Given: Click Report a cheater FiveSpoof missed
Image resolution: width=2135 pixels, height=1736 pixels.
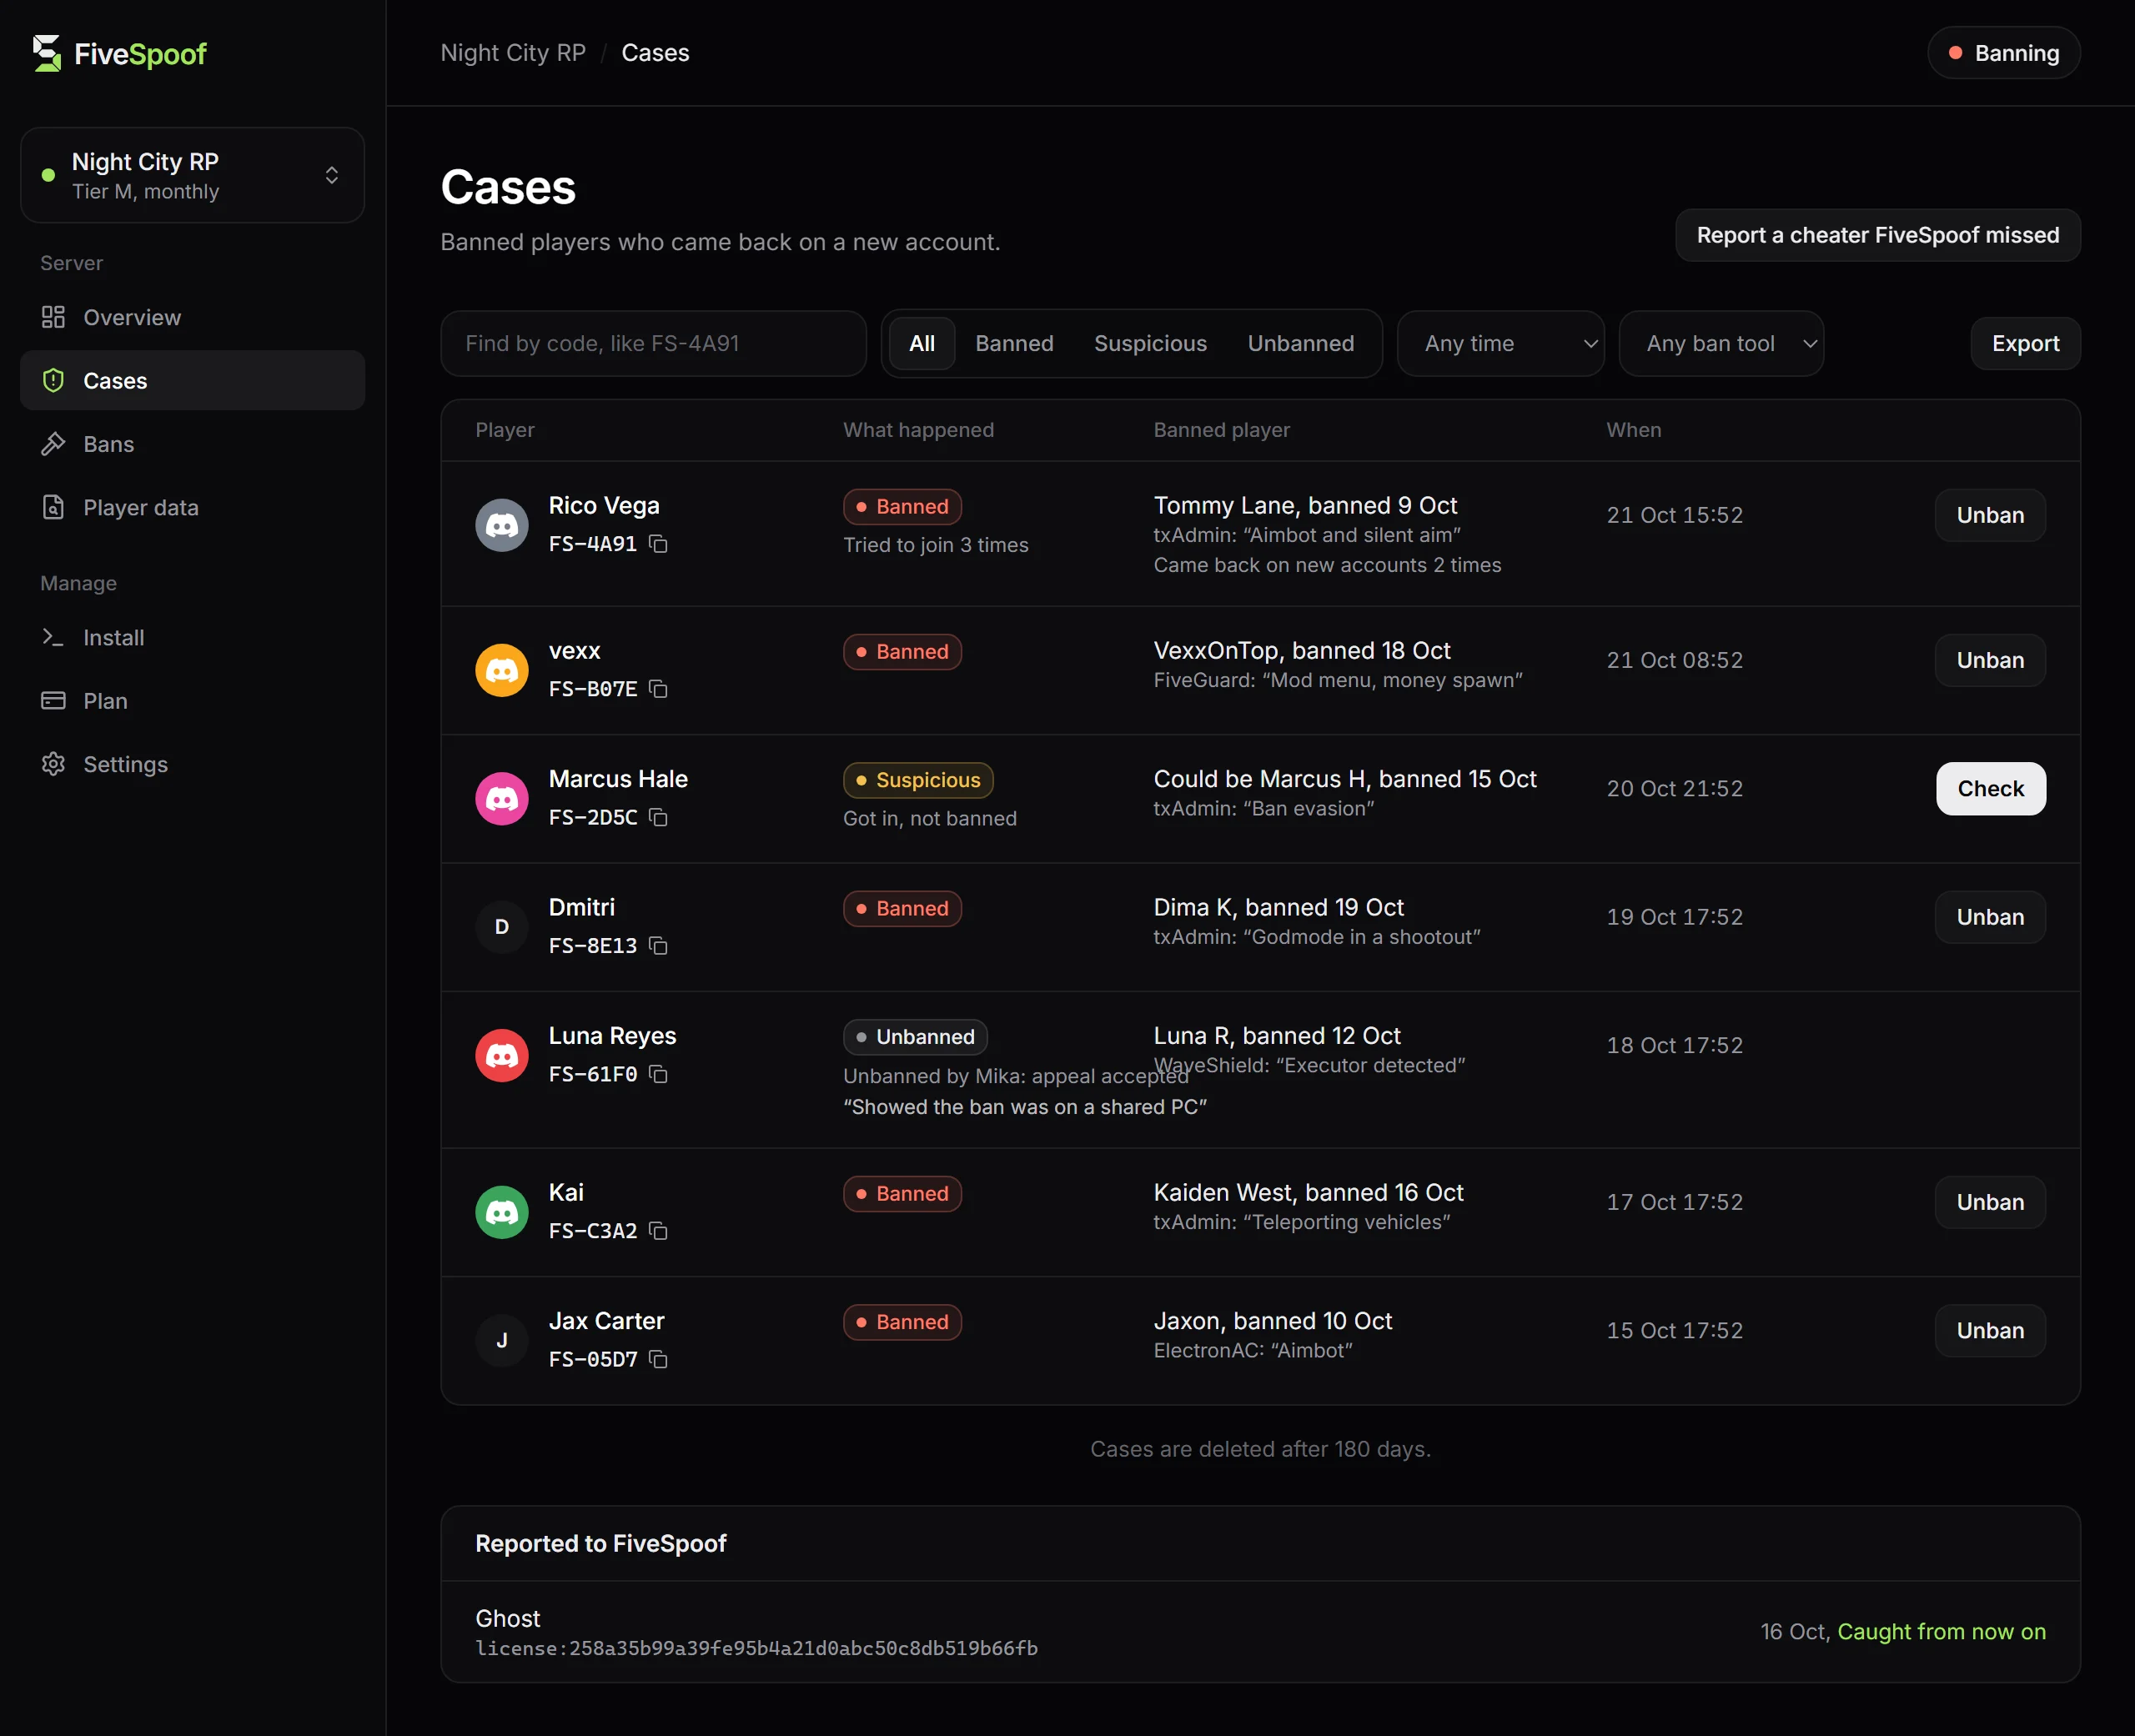Looking at the screenshot, I should [1878, 235].
